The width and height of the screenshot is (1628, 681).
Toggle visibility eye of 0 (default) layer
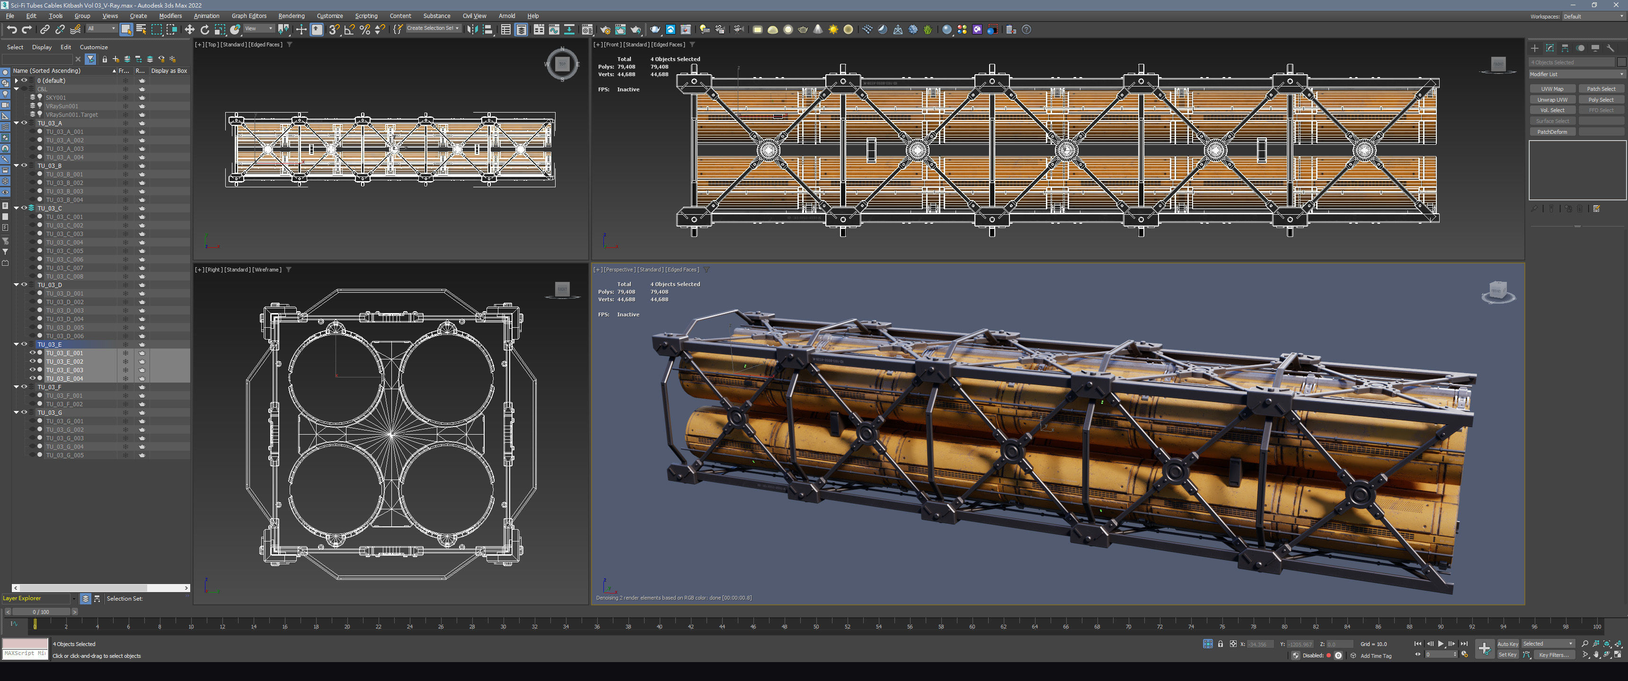(24, 80)
